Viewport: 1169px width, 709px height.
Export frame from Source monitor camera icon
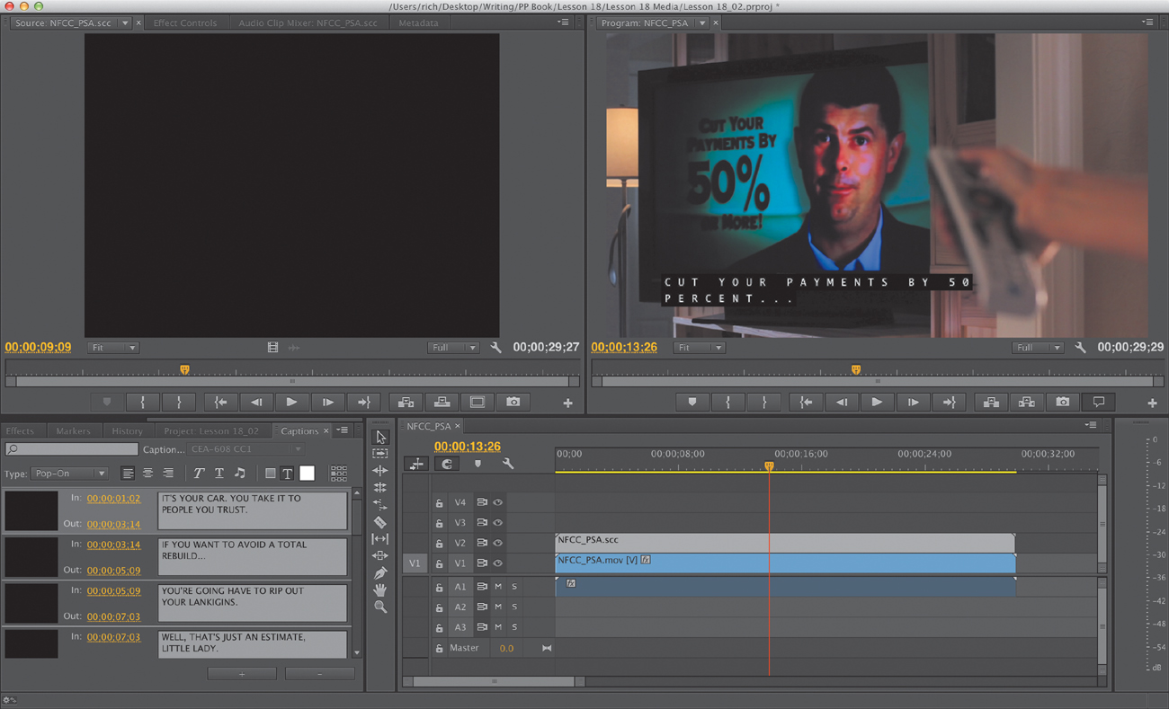[x=513, y=403]
